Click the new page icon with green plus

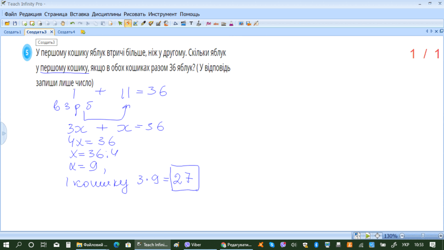click(25, 24)
